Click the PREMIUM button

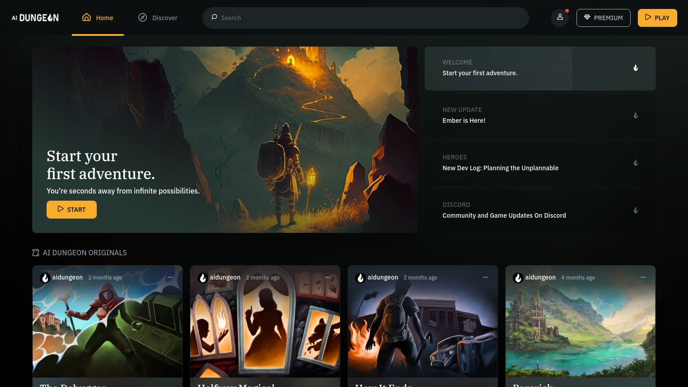603,18
